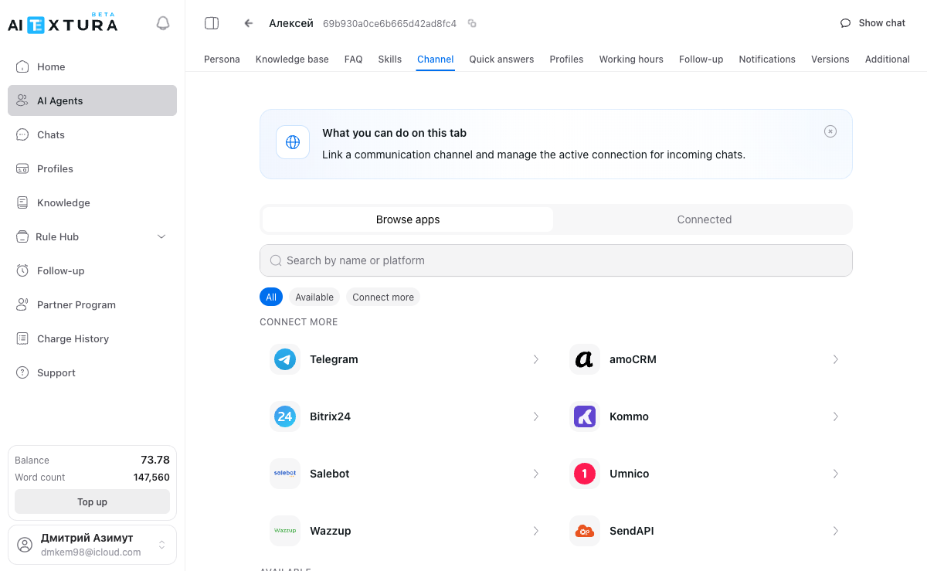The height and width of the screenshot is (571, 927).
Task: Click the Home sidebar icon
Action: click(22, 66)
